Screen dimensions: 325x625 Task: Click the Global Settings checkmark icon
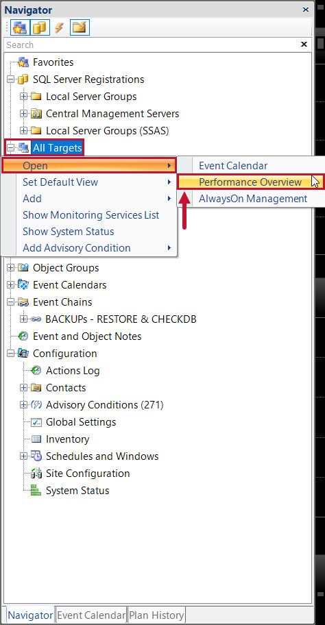coord(36,422)
